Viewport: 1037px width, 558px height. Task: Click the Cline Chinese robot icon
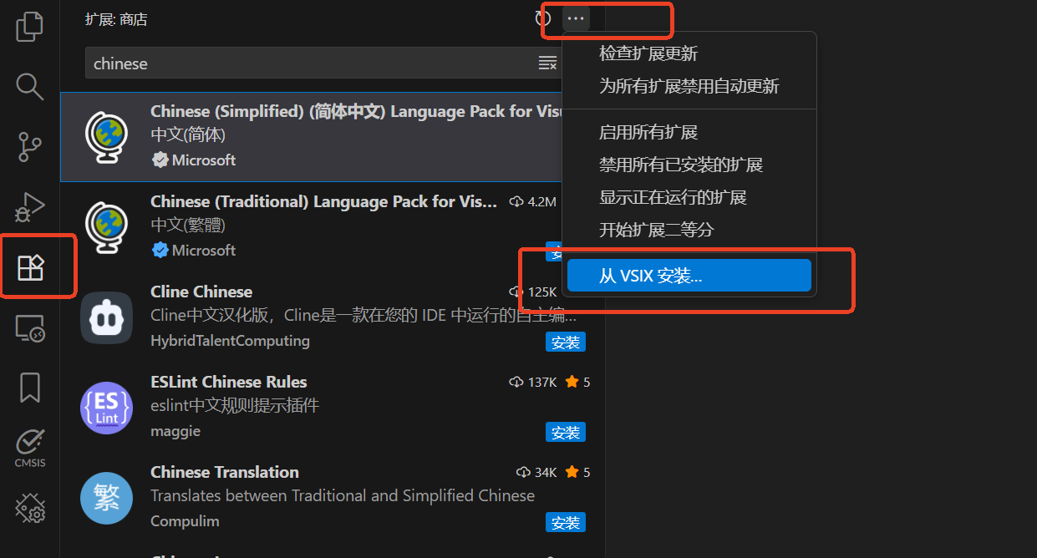point(106,317)
